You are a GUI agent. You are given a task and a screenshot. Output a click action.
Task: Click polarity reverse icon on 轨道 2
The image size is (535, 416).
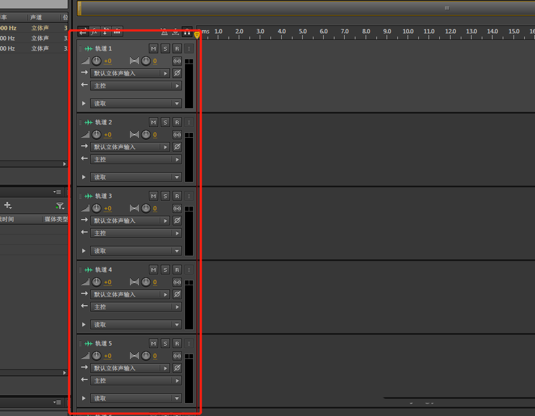pyautogui.click(x=177, y=147)
